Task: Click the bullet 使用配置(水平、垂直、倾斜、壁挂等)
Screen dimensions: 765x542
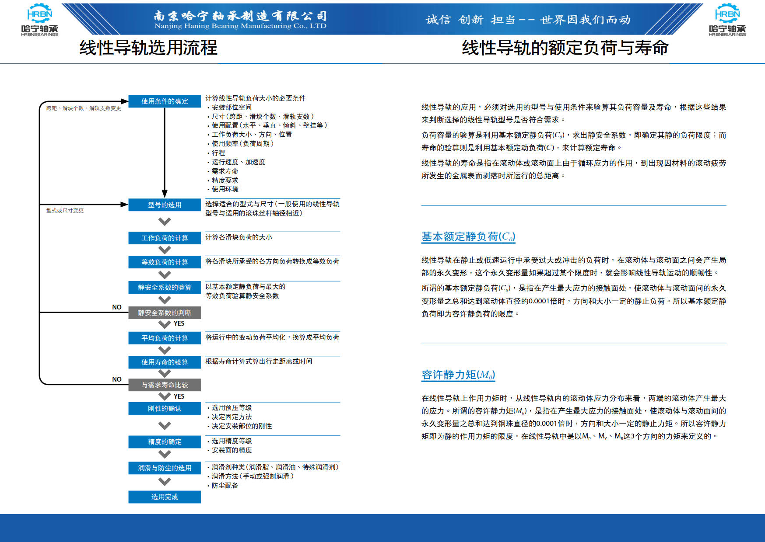Action: tap(267, 125)
